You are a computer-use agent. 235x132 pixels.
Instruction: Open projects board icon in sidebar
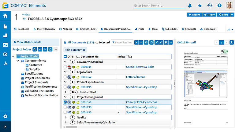click(x=5, y=45)
